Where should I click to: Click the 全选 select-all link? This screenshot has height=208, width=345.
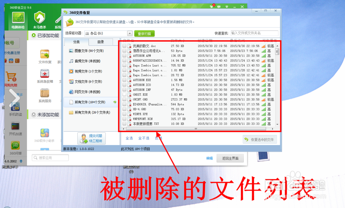point(129,138)
